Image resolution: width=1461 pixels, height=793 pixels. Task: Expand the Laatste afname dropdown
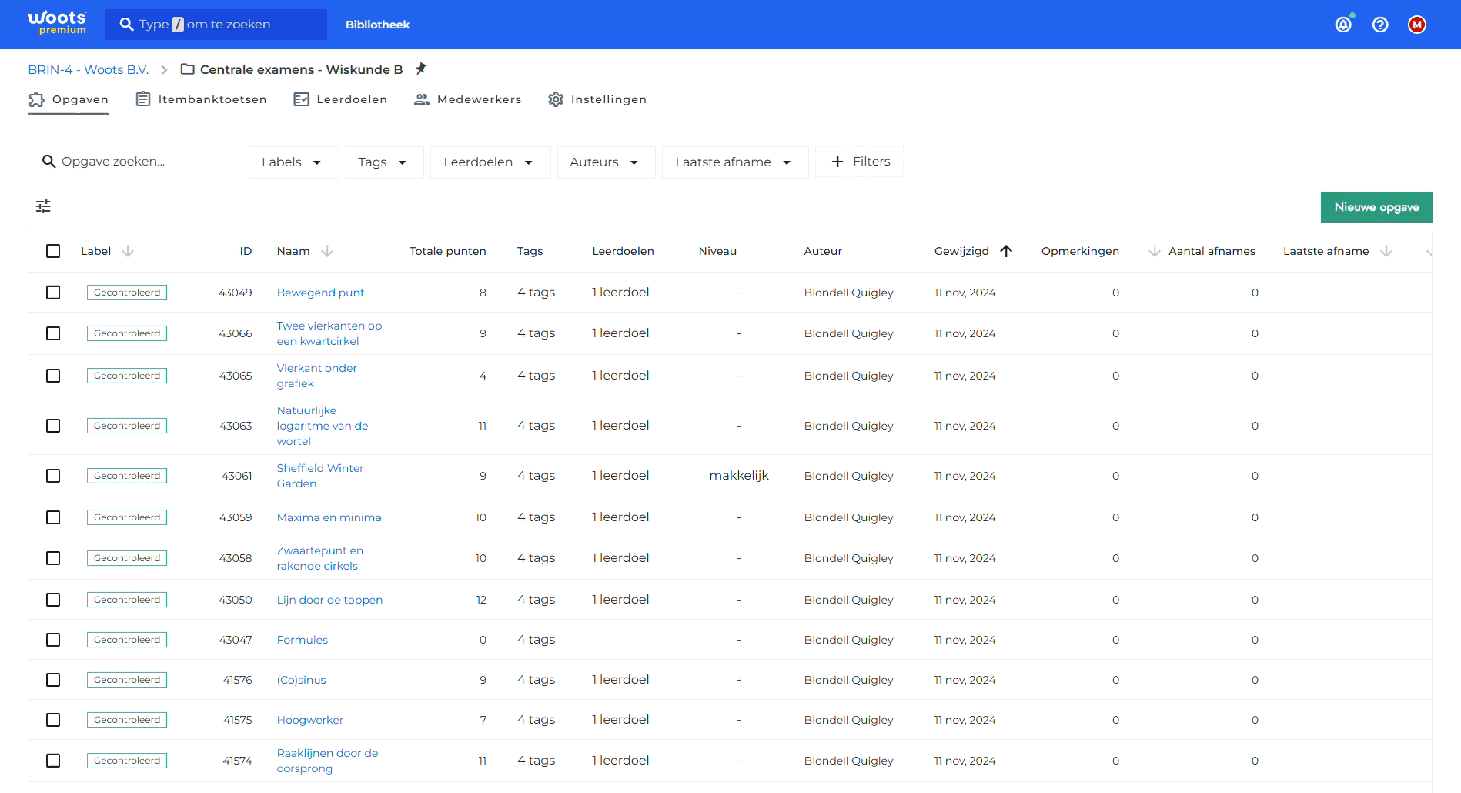[734, 162]
